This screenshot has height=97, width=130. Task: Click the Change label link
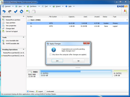[10, 29]
